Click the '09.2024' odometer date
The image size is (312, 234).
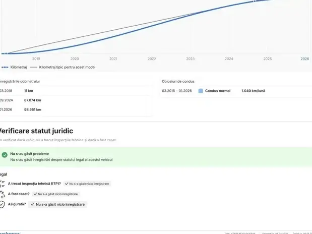coord(6,100)
